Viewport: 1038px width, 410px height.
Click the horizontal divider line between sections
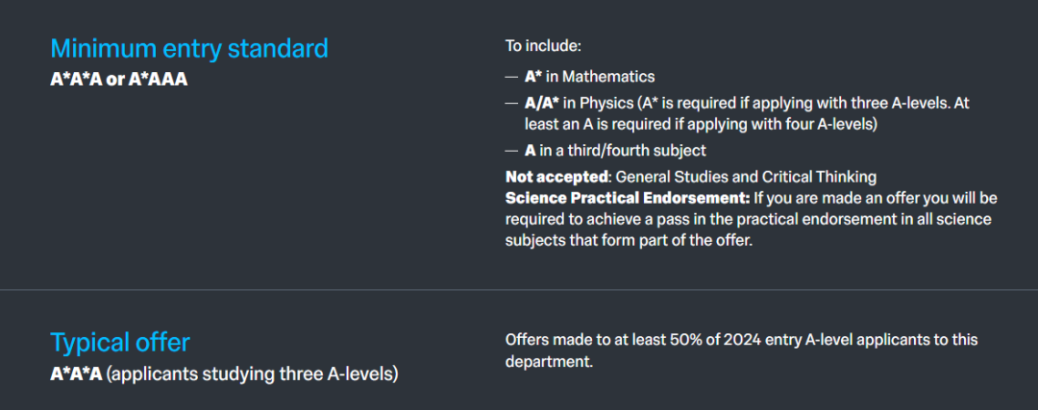click(519, 290)
